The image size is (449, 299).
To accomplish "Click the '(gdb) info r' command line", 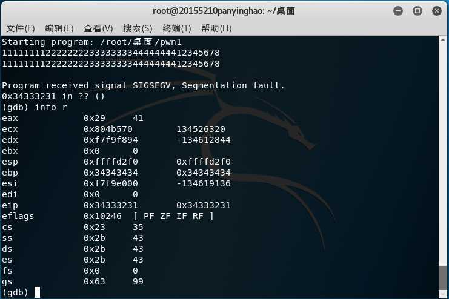I will (35, 107).
